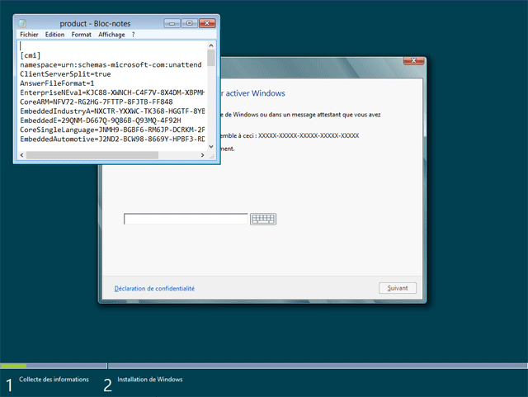
Task: Open the Edition menu in Bloc-notes
Action: 54,35
